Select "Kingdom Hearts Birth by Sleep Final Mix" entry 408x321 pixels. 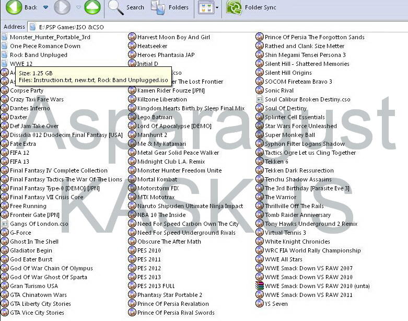tap(186, 108)
